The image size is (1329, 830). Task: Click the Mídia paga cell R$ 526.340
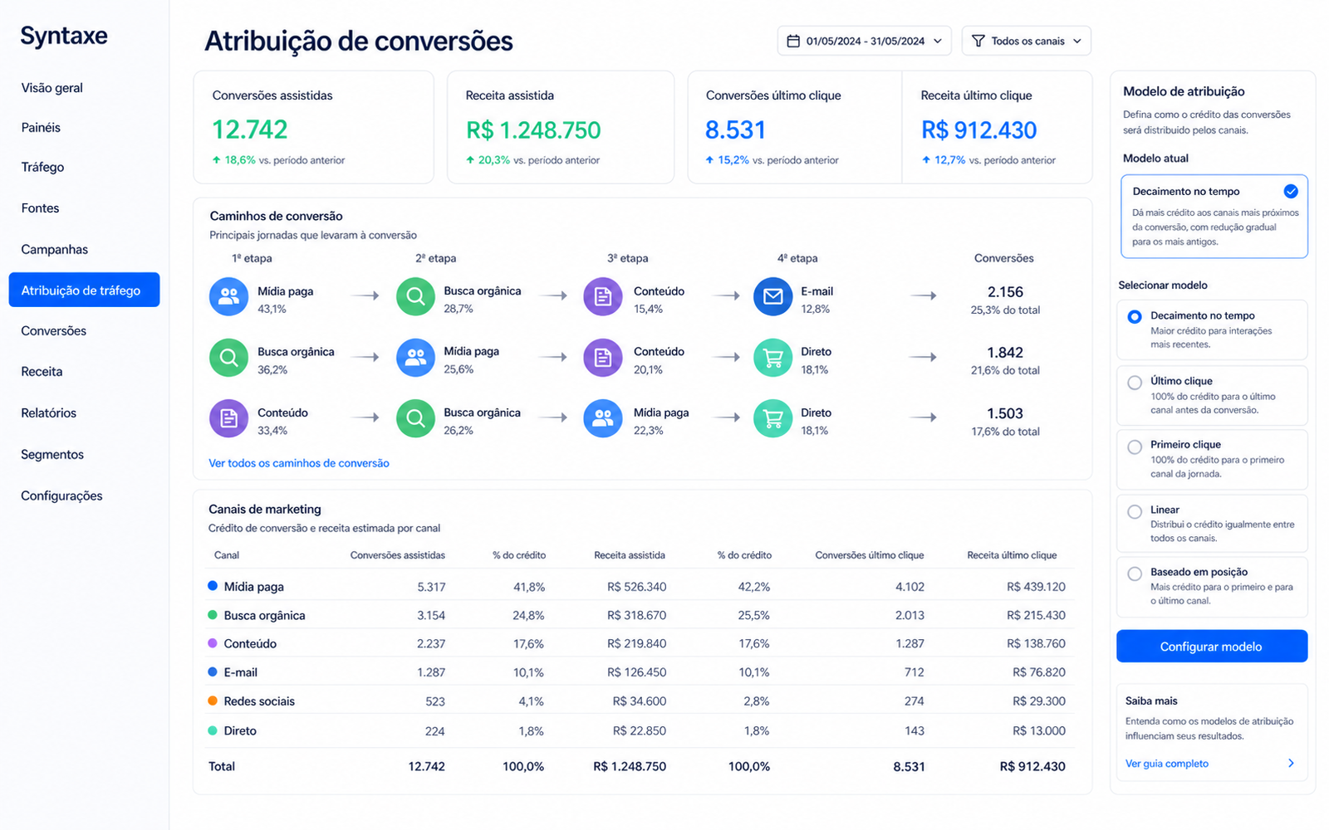[637, 587]
